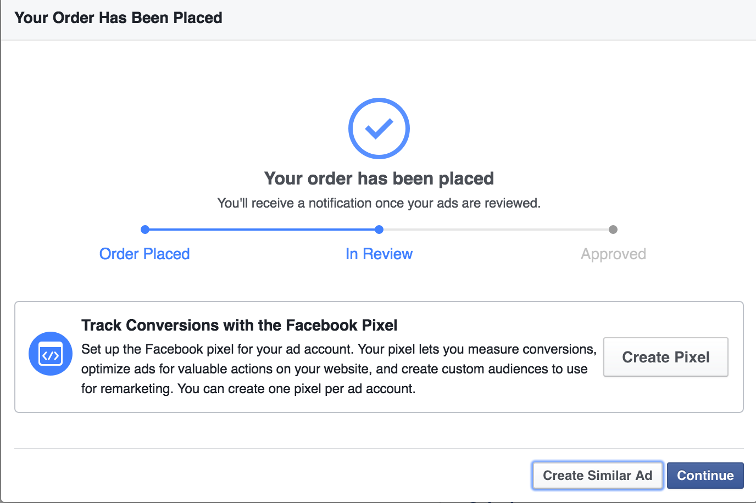This screenshot has height=503, width=756.
Task: Click the gray unfinished progress bar segment
Action: point(496,230)
